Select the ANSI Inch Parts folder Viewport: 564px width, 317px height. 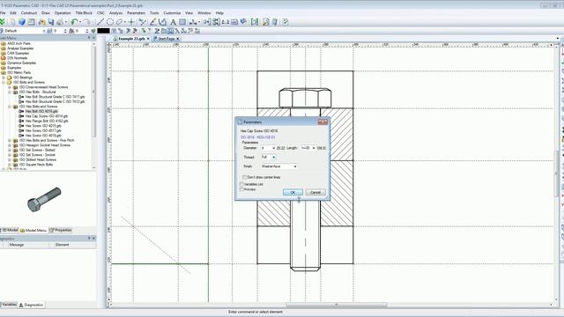pos(19,43)
